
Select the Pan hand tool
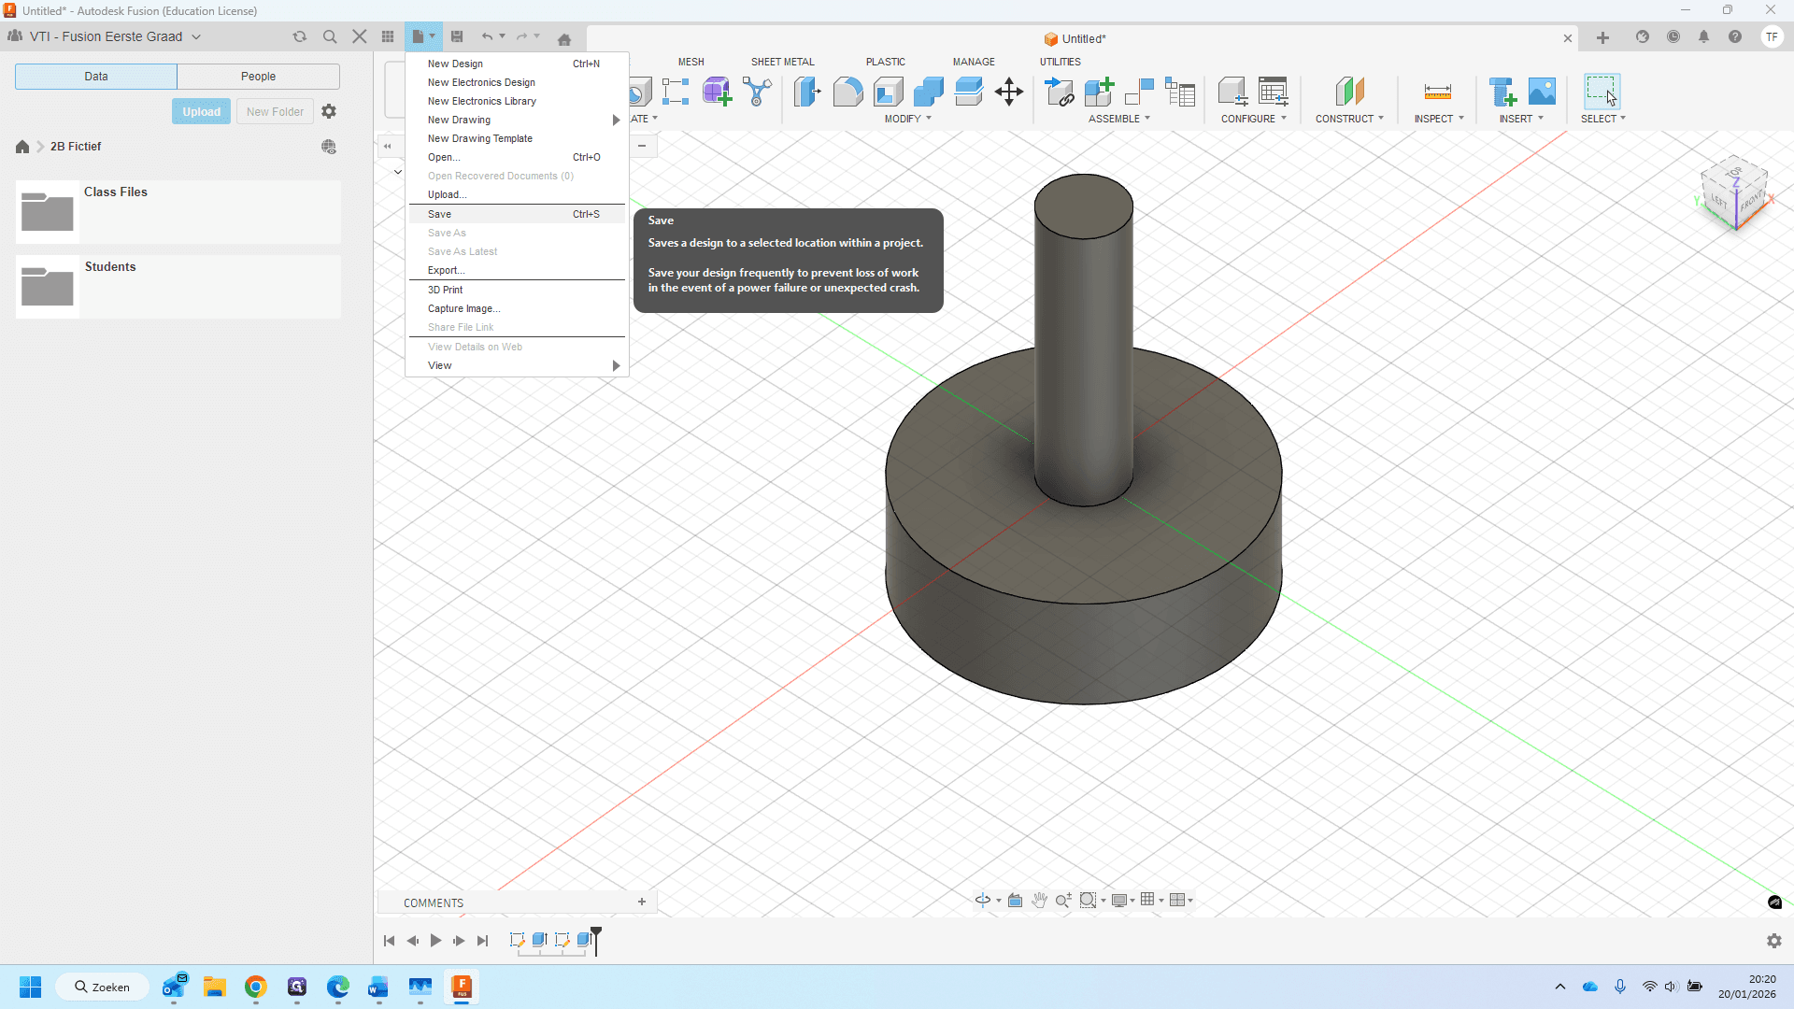[1039, 900]
